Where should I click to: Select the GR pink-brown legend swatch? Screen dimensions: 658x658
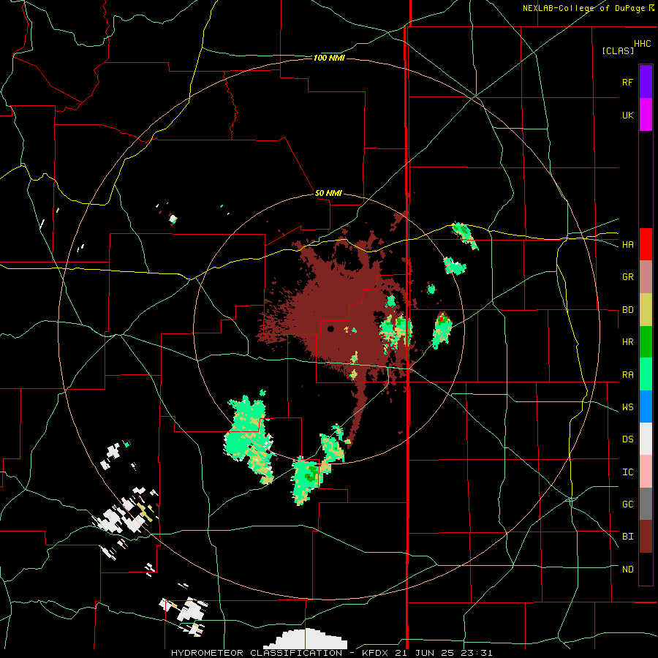pyautogui.click(x=646, y=277)
